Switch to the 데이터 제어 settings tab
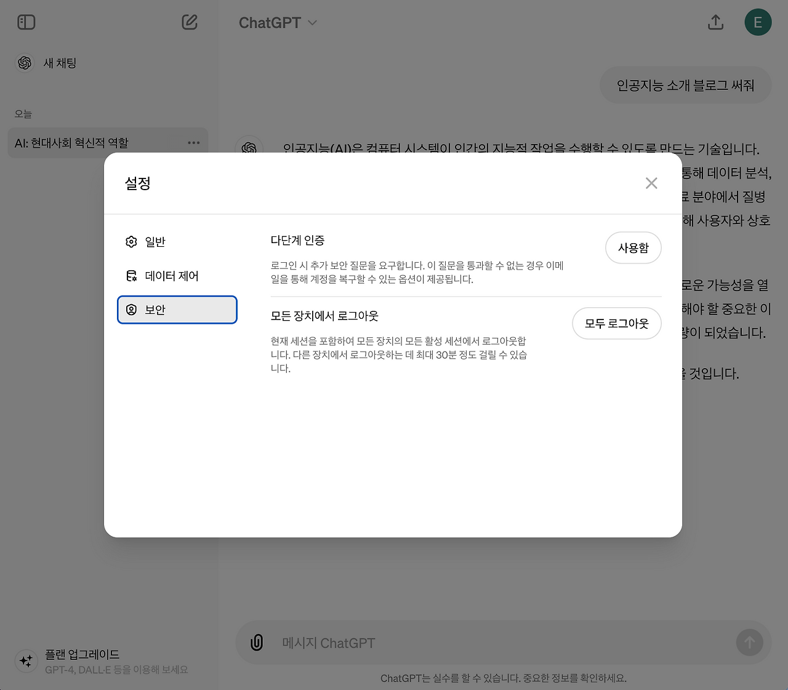Viewport: 788px width, 690px height. (177, 276)
